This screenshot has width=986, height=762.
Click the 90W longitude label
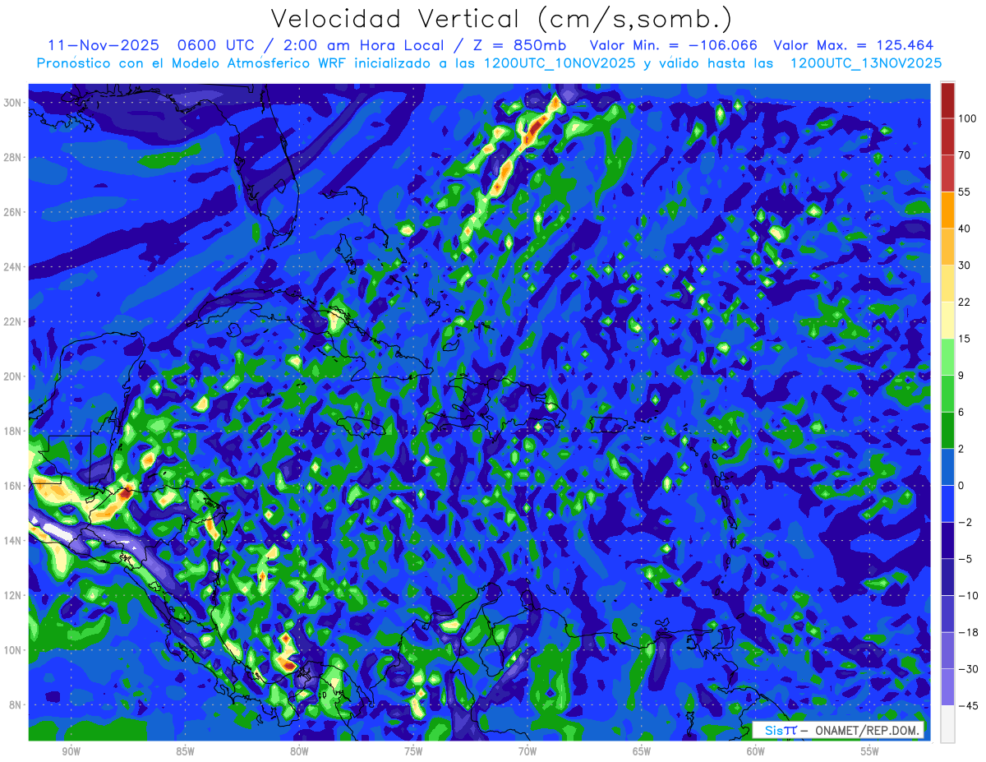71,751
